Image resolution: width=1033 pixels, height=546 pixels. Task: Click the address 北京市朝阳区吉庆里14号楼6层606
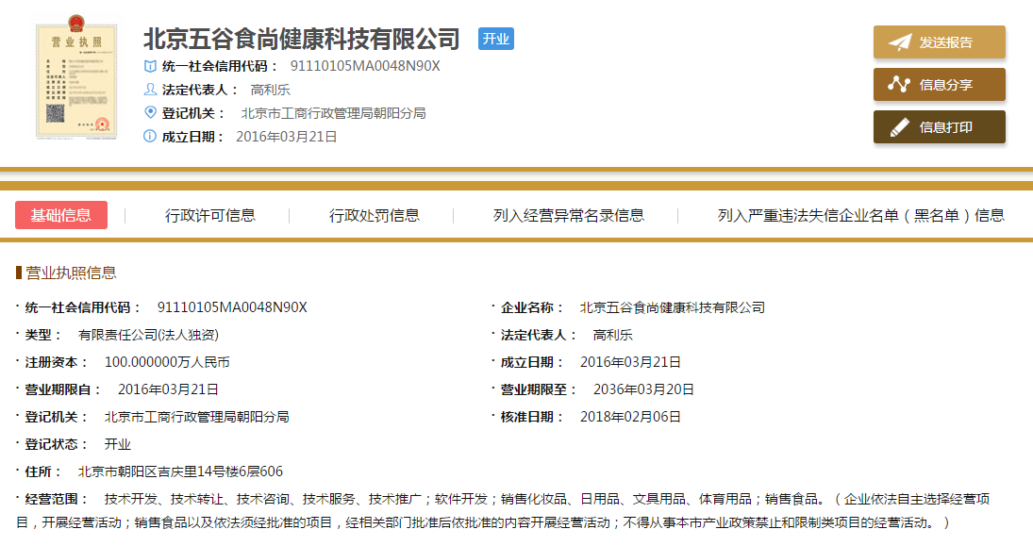click(180, 472)
